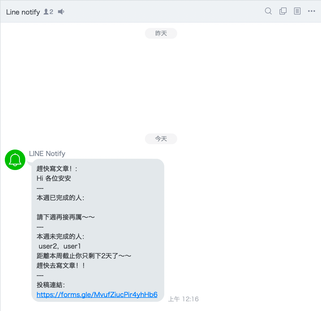Open the chat search magnifier icon

tap(268, 11)
